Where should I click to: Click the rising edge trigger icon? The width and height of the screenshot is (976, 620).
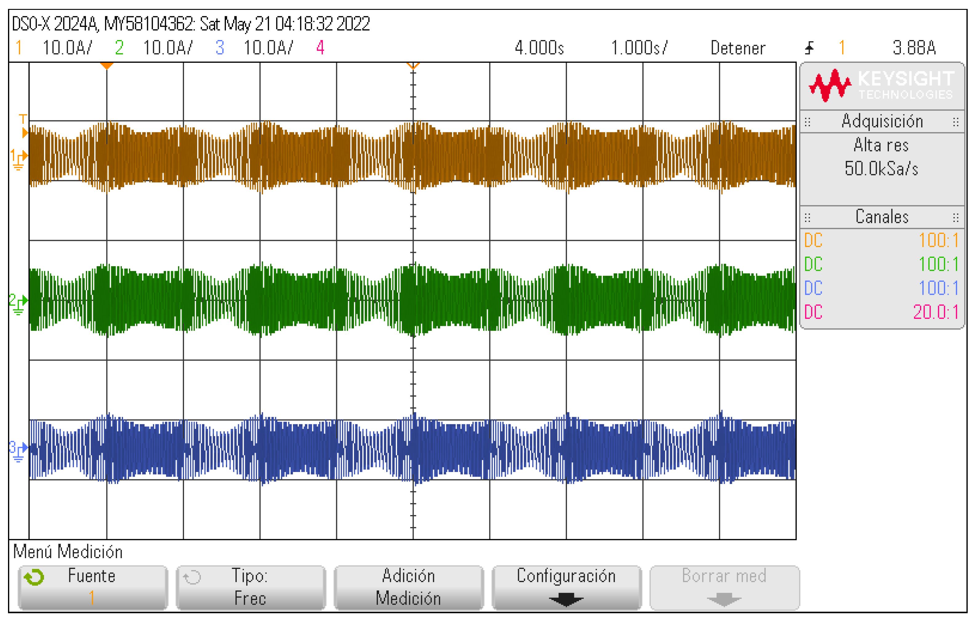pyautogui.click(x=809, y=48)
